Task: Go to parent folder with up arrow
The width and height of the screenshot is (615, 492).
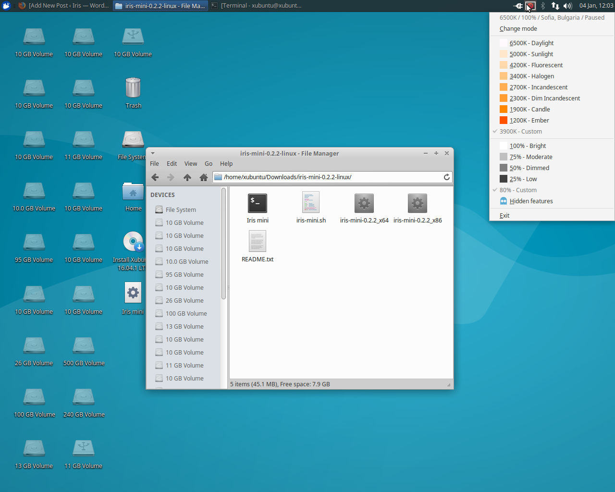Action: 187,177
